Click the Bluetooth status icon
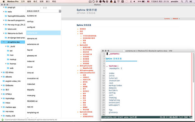The width and height of the screenshot is (195, 122). pyautogui.click(x=131, y=2)
